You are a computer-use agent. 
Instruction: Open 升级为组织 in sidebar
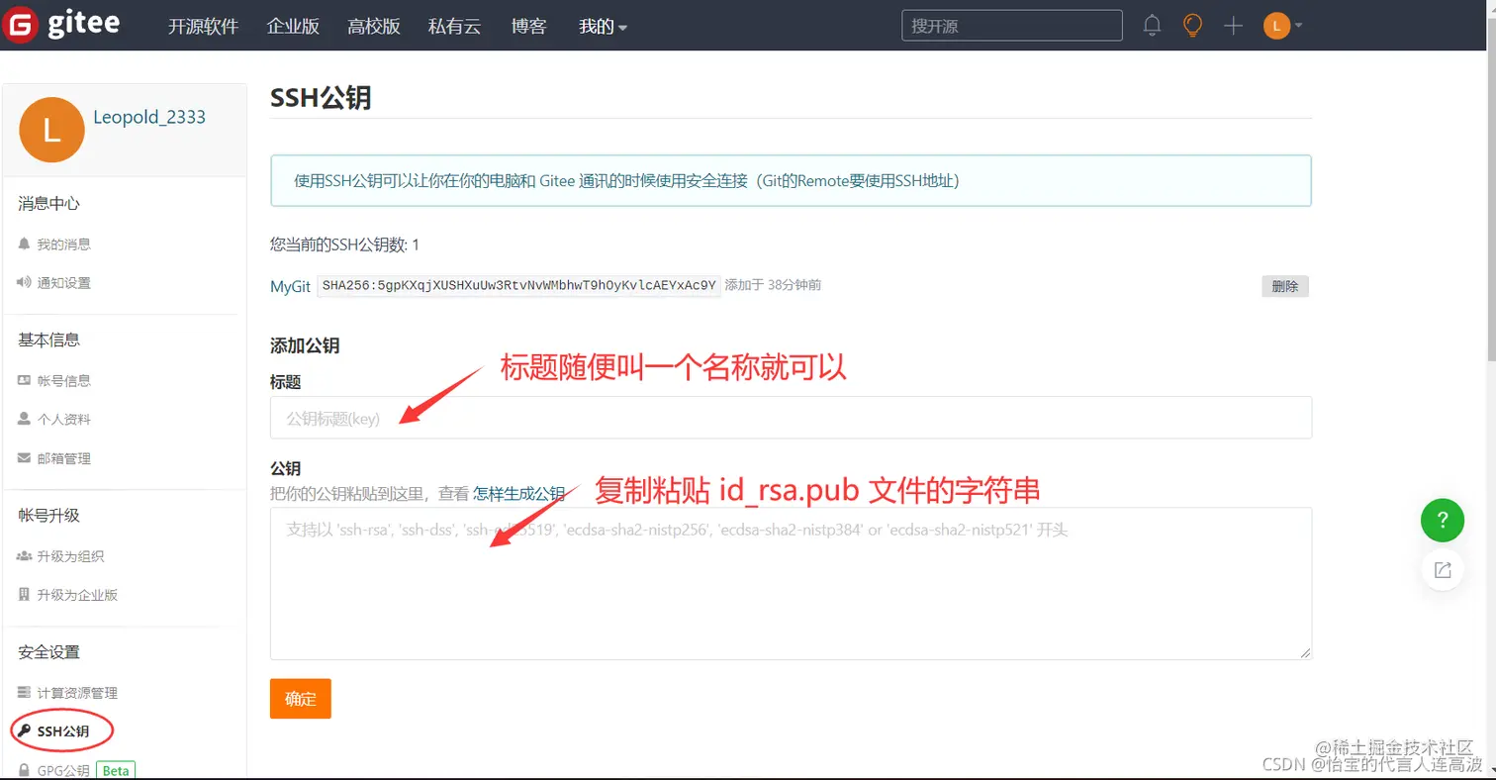(x=70, y=556)
